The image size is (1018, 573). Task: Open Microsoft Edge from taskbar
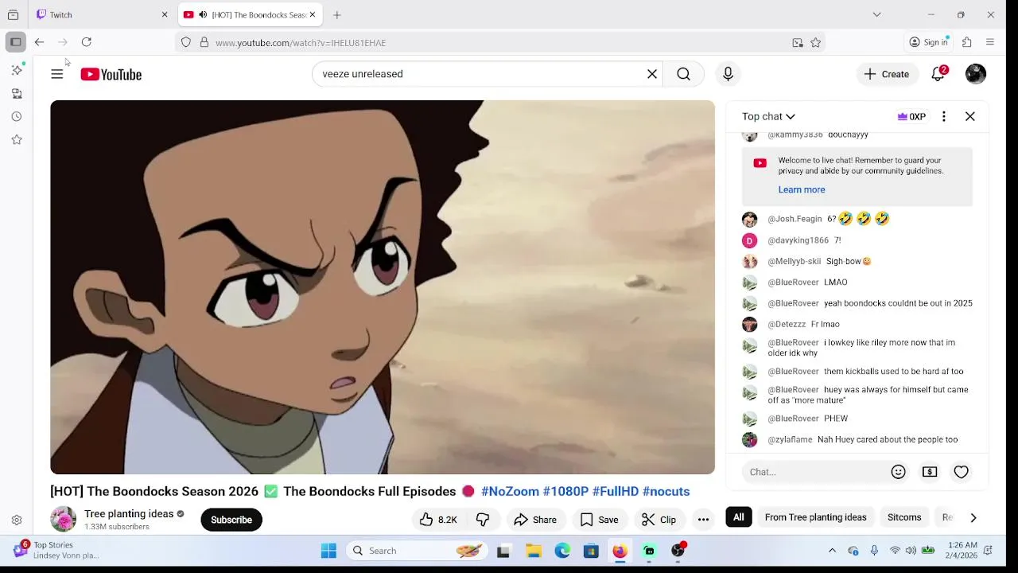[x=562, y=551]
